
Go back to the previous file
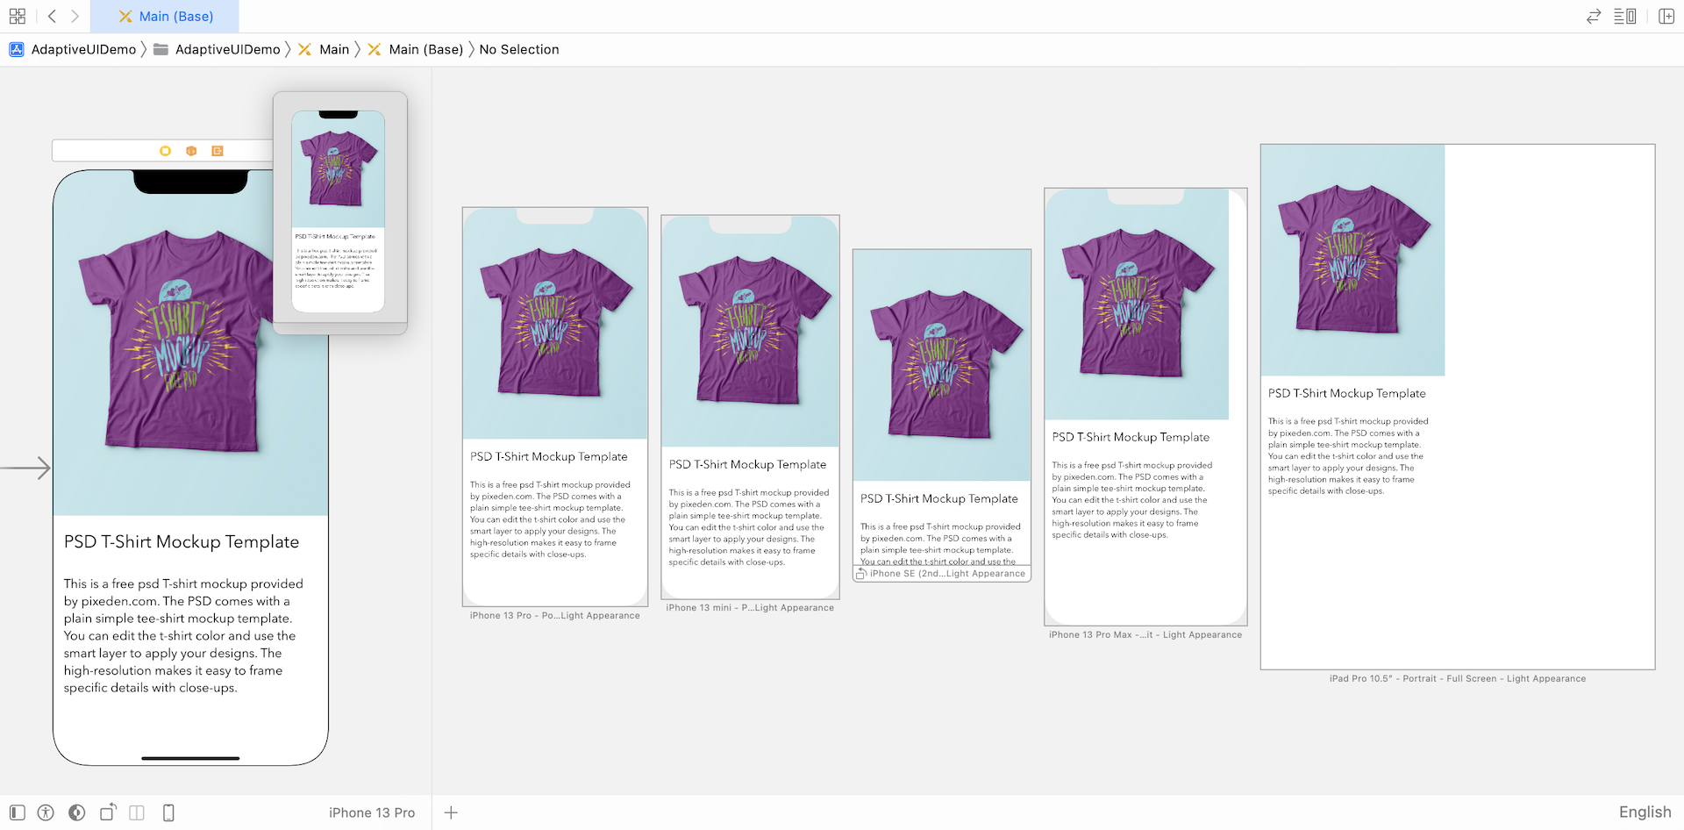coord(52,17)
